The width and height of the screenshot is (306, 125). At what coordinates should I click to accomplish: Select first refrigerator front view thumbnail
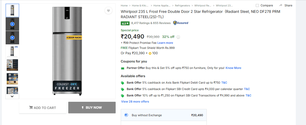12,10
